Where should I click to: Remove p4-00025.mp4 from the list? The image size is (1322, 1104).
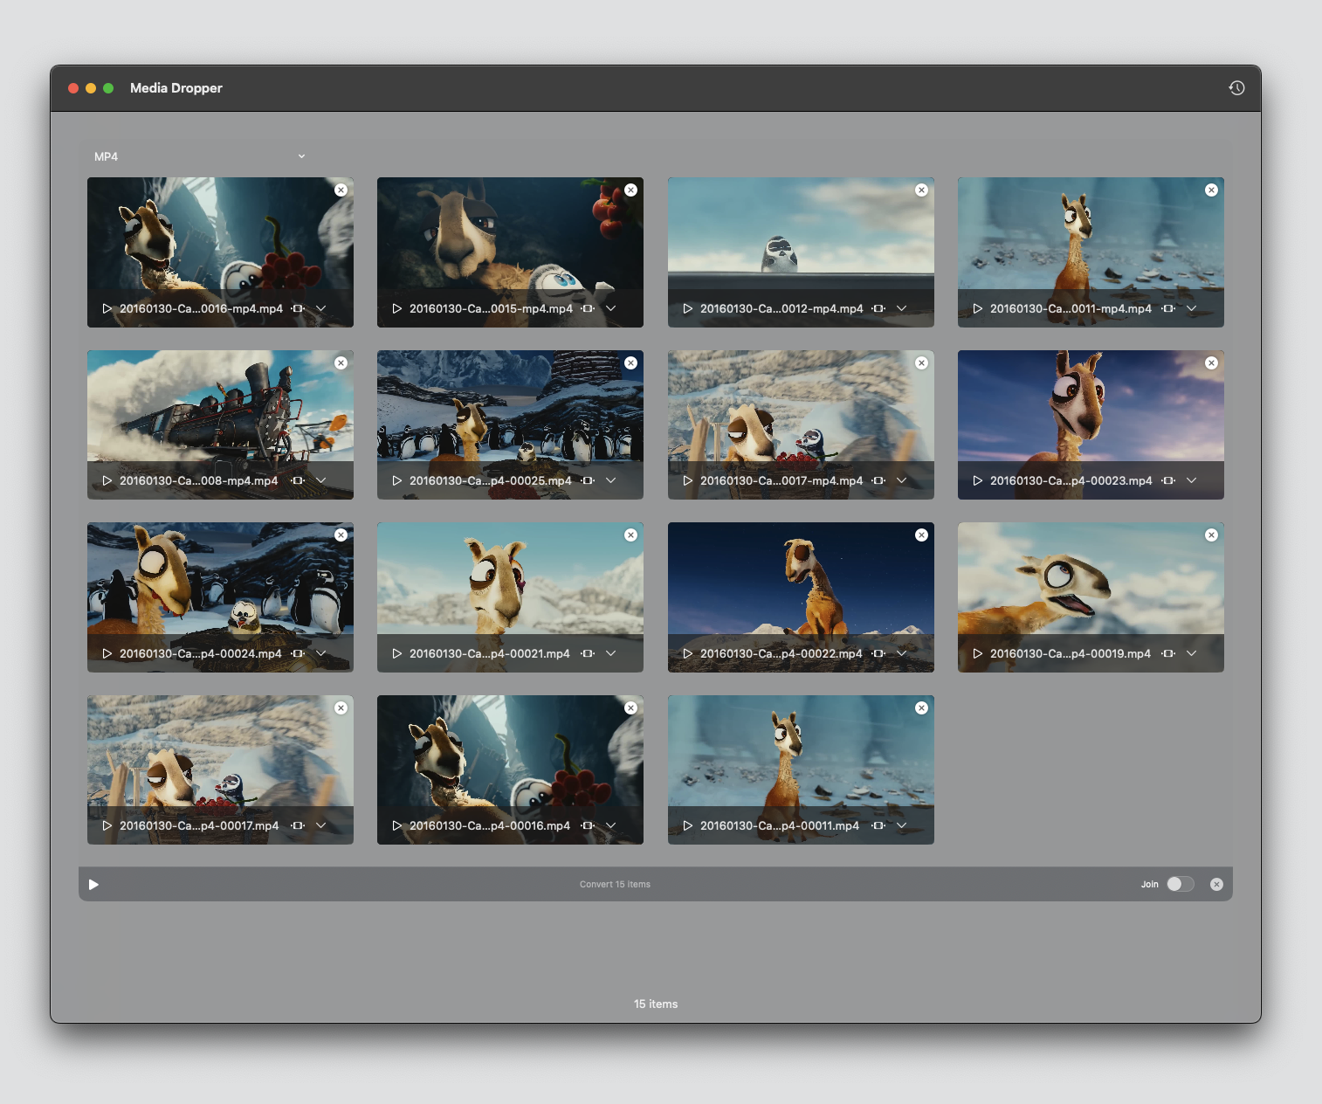[630, 362]
